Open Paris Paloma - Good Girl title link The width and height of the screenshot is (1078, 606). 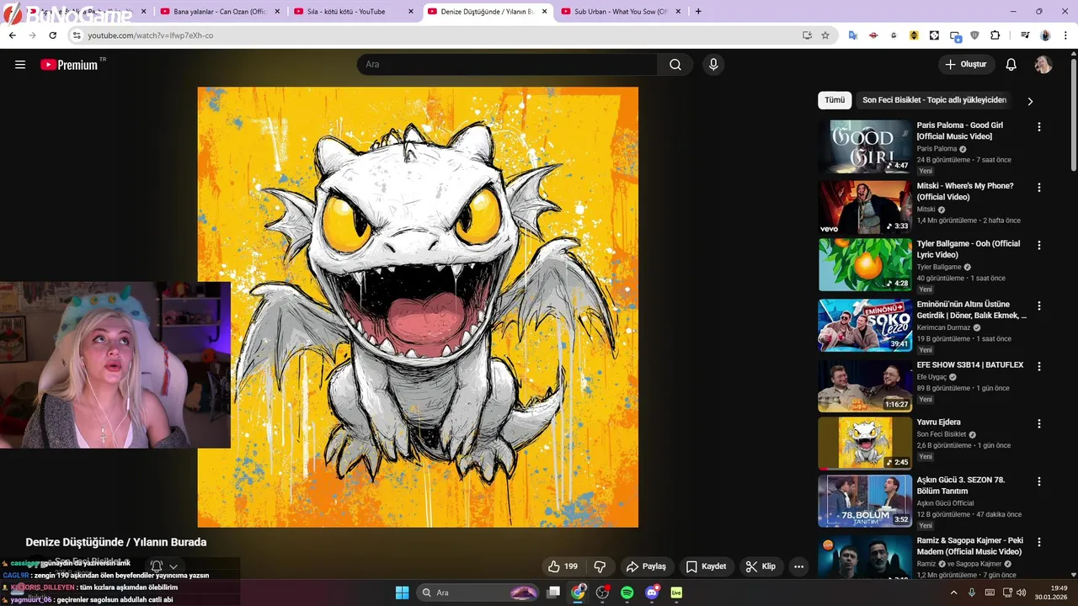click(x=959, y=130)
